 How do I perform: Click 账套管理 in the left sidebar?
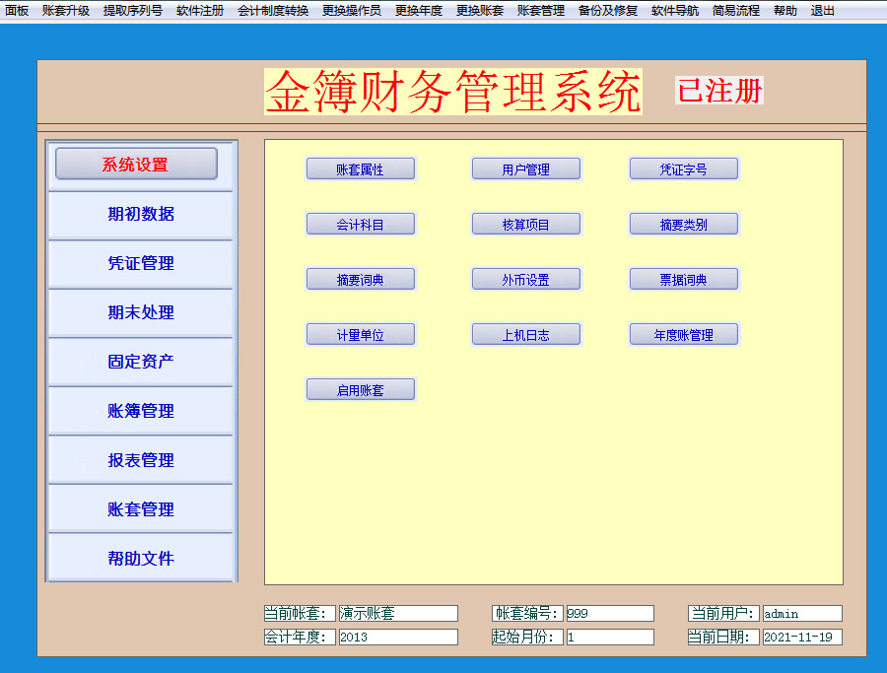141,509
